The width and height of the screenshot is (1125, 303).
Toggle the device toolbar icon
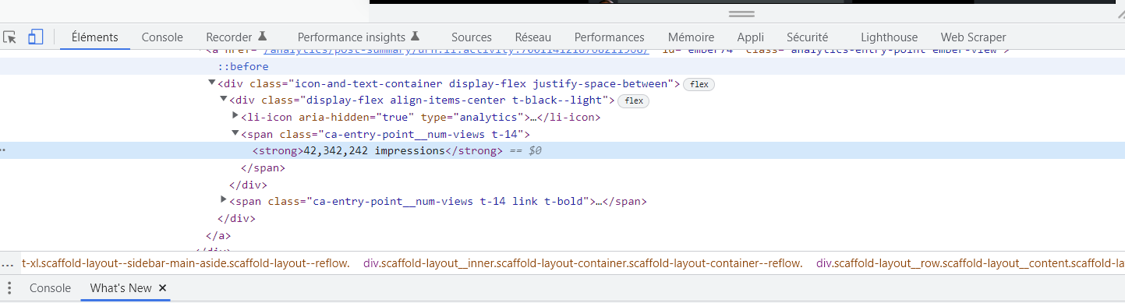click(x=35, y=37)
